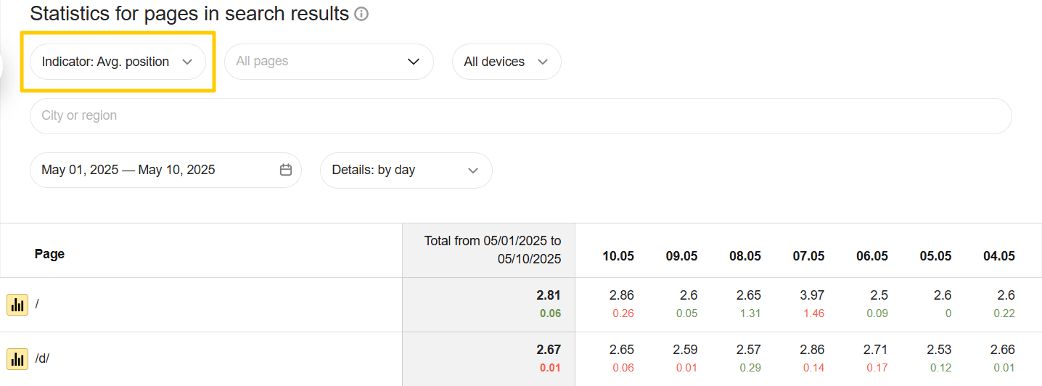Viewport: 1042px width, 386px height.
Task: Click the May 01 — May 10, 2025 date range
Action: coord(128,170)
